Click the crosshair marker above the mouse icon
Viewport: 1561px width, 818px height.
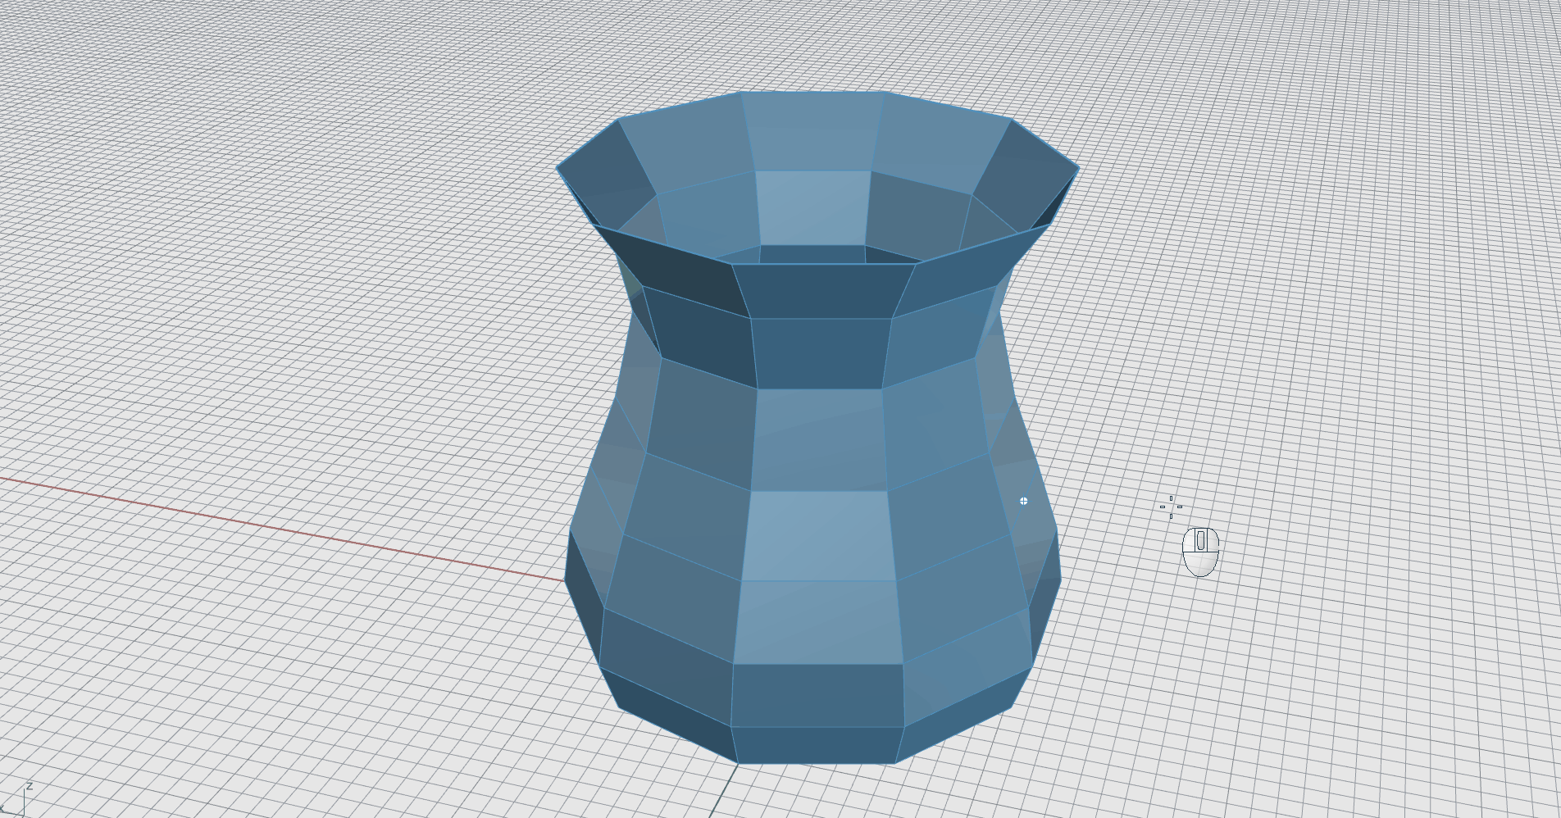coord(1171,507)
